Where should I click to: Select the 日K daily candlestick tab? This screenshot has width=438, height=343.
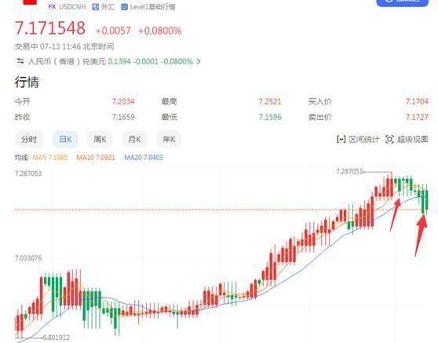point(65,139)
